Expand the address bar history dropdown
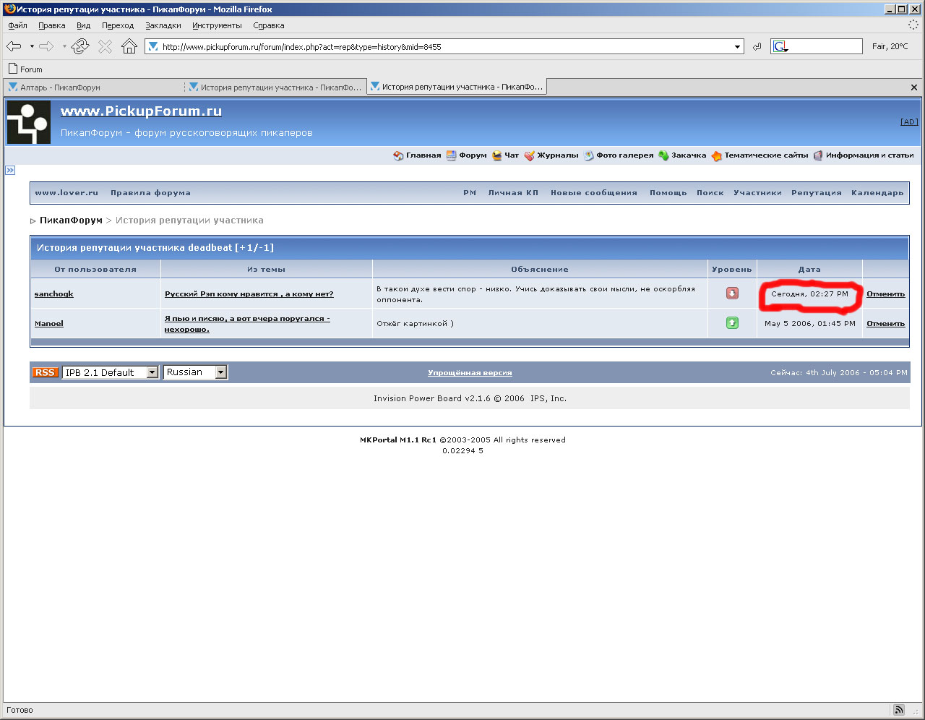925x720 pixels. click(737, 47)
